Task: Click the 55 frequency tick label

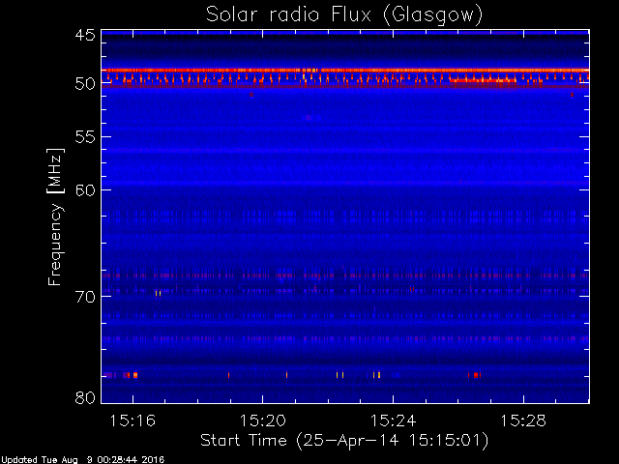Action: click(85, 137)
